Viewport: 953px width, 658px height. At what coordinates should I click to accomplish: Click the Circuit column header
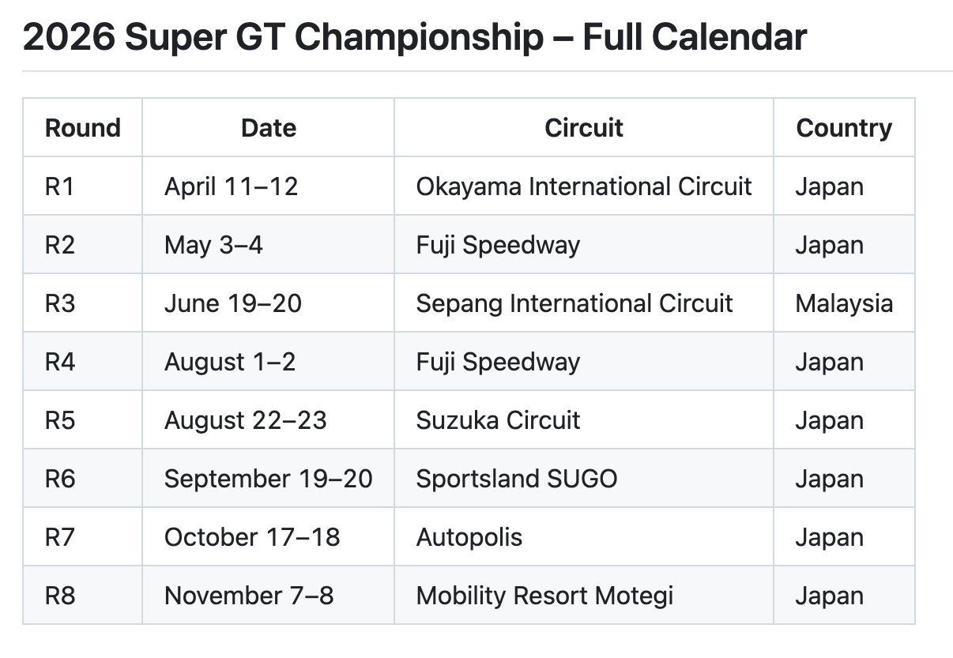pyautogui.click(x=584, y=128)
